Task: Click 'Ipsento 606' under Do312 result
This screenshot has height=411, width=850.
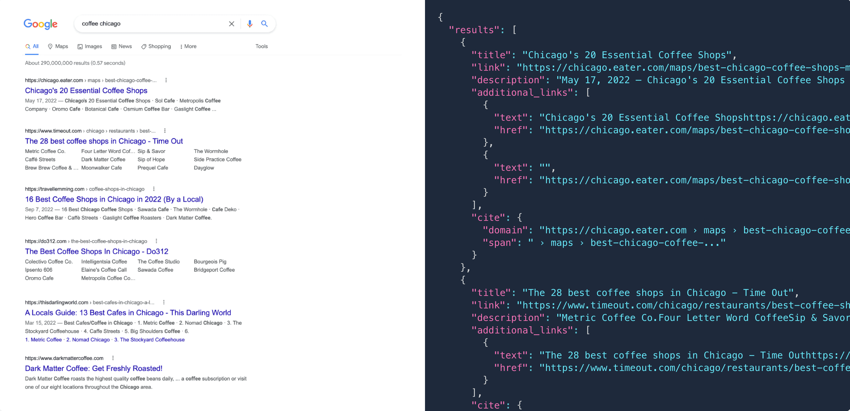Action: point(39,270)
